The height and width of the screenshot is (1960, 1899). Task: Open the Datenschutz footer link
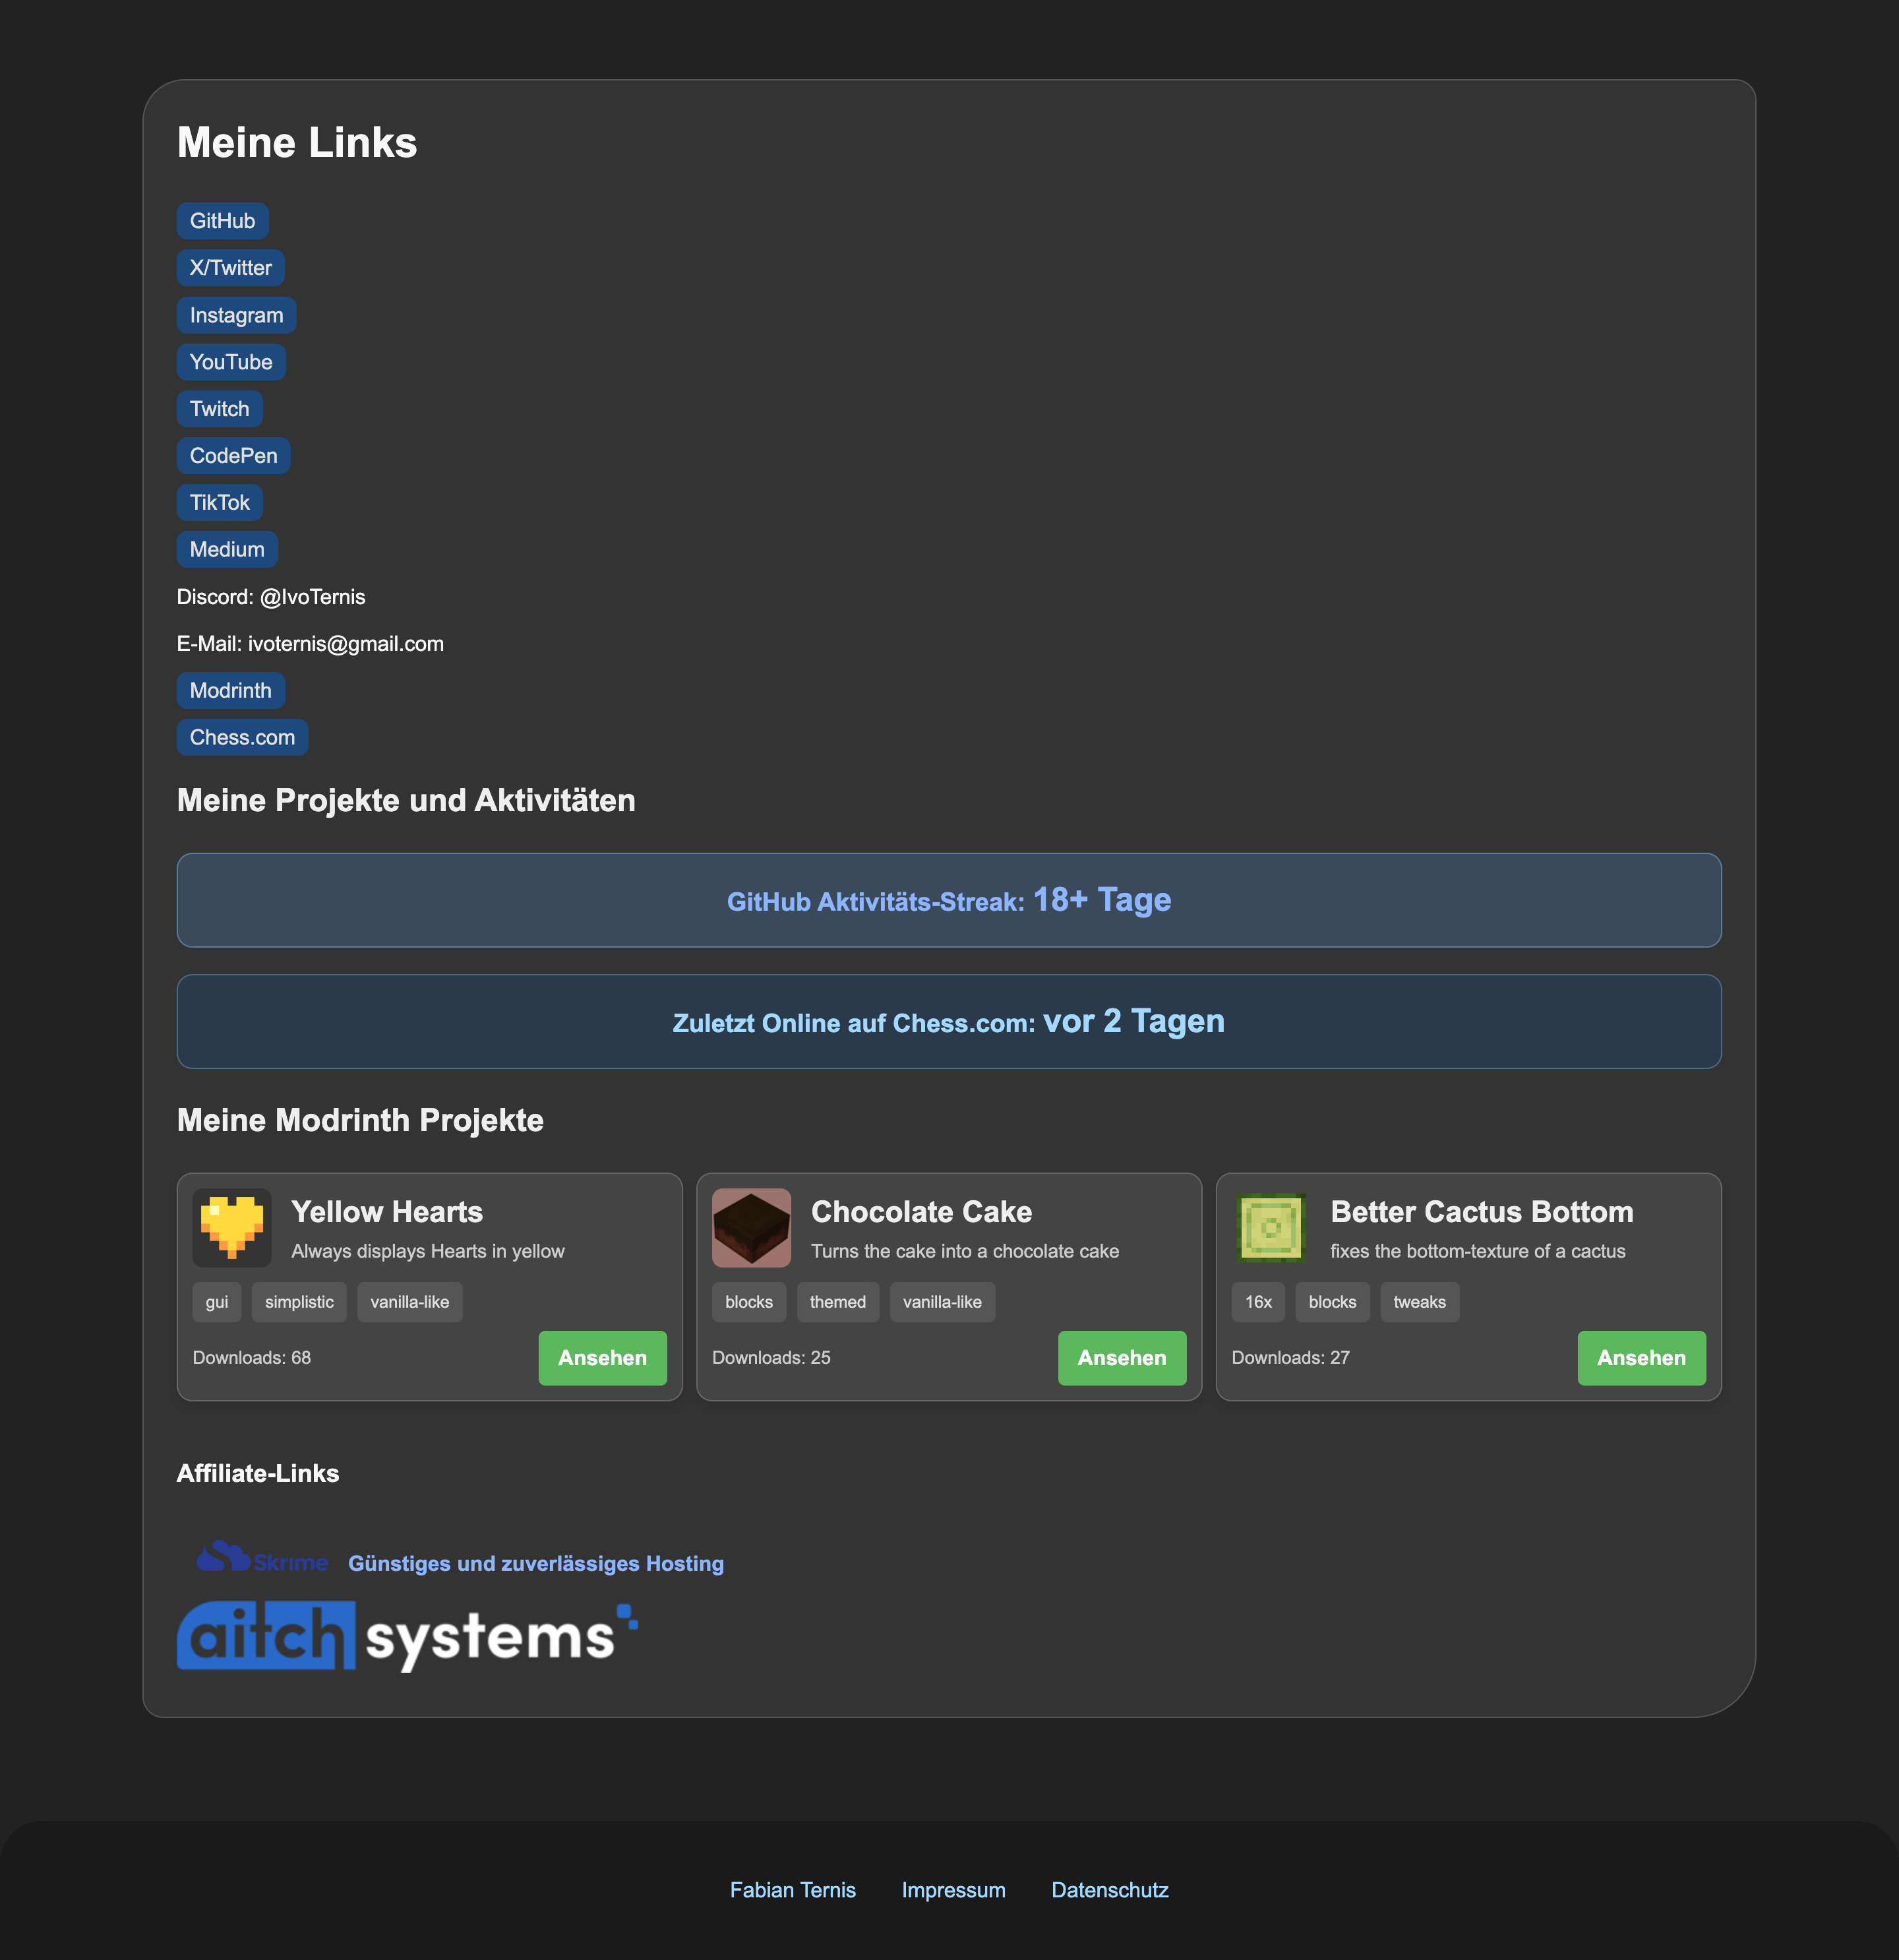point(1110,1891)
